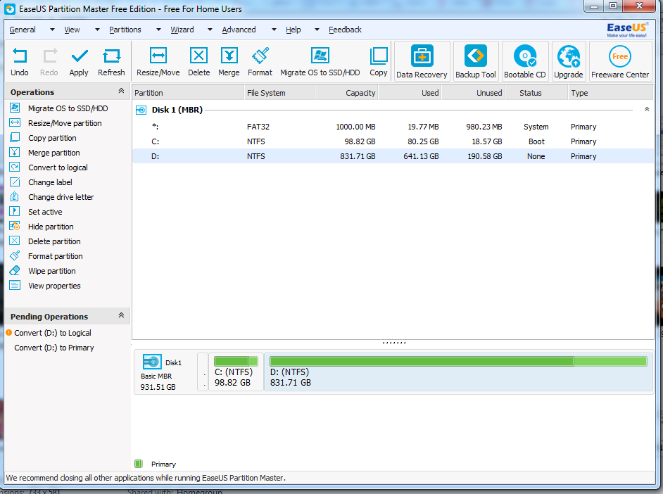The width and height of the screenshot is (663, 494).
Task: Launch the Bootable CD creator
Action: [525, 61]
